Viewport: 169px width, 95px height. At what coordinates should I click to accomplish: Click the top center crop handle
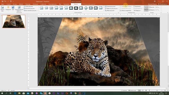point(98,17)
